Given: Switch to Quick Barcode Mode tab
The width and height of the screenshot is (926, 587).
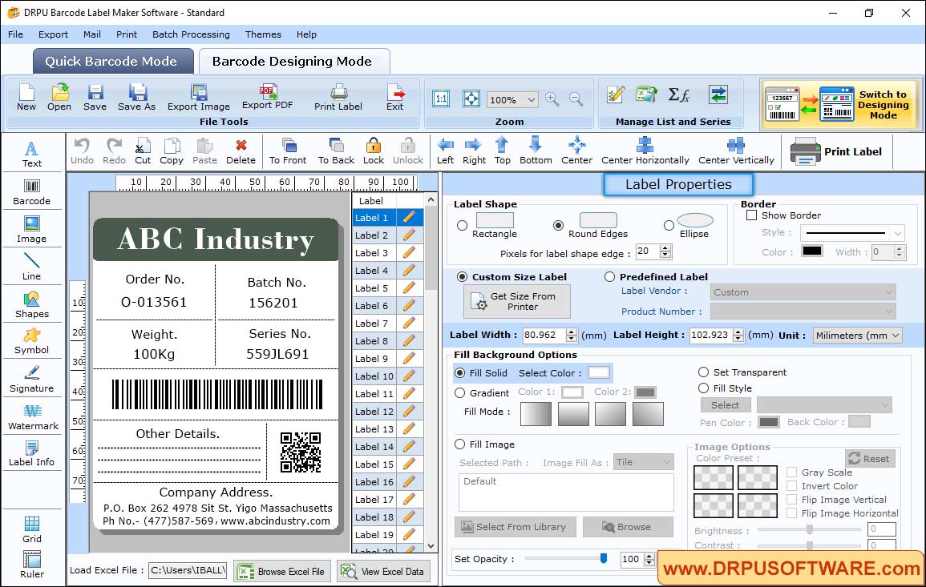Looking at the screenshot, I should (x=112, y=62).
